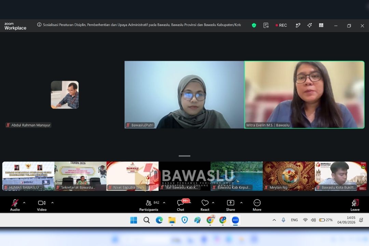Image resolution: width=369 pixels, height=246 pixels.
Task: Open the live transcript icon
Action: click(x=266, y=25)
